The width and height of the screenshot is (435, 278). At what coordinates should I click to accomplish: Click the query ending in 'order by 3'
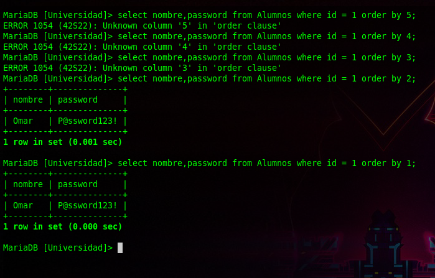266,57
